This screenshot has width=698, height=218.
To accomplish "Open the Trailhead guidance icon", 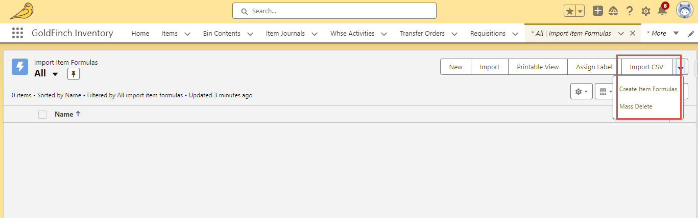I will (614, 11).
